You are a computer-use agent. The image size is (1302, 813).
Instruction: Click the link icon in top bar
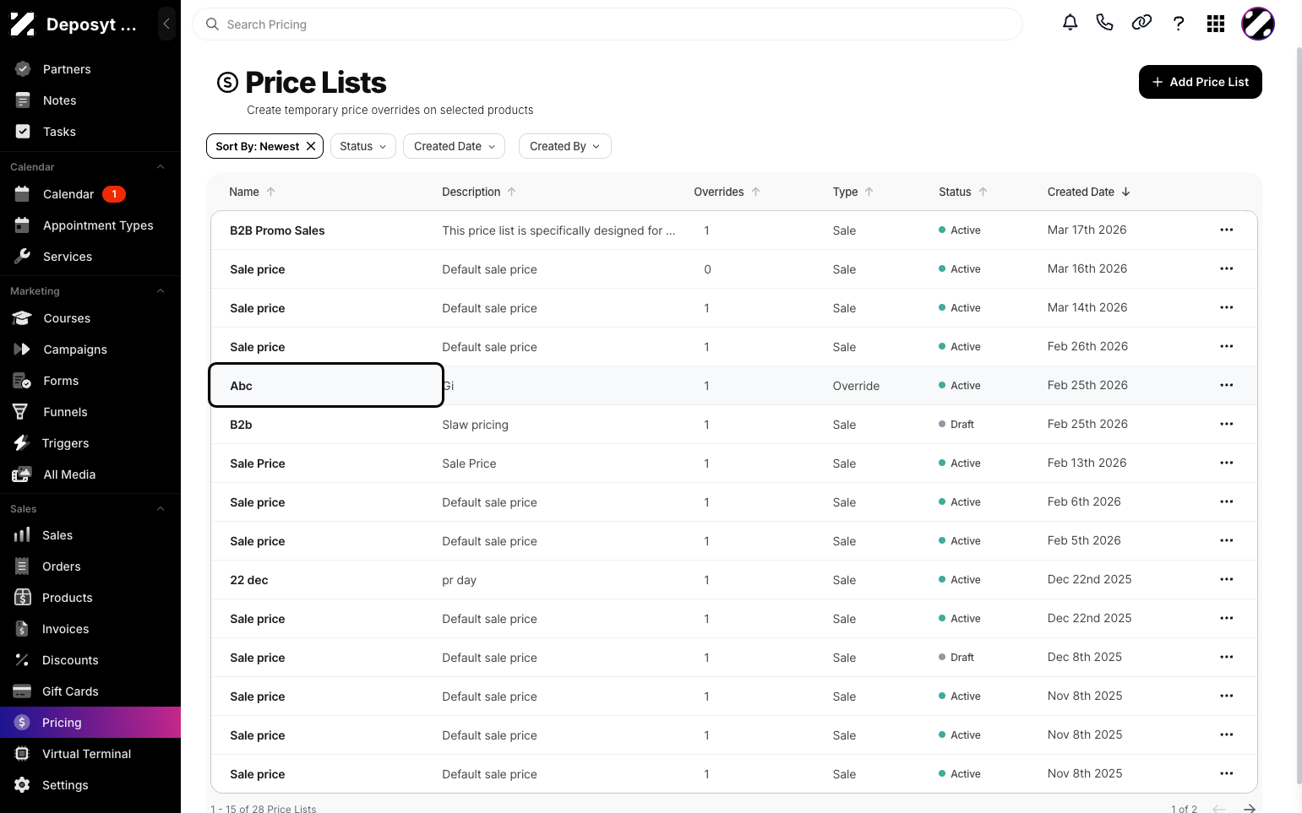tap(1141, 23)
